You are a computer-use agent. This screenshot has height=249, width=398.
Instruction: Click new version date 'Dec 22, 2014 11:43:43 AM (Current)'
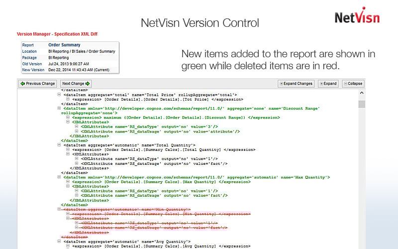(79, 70)
